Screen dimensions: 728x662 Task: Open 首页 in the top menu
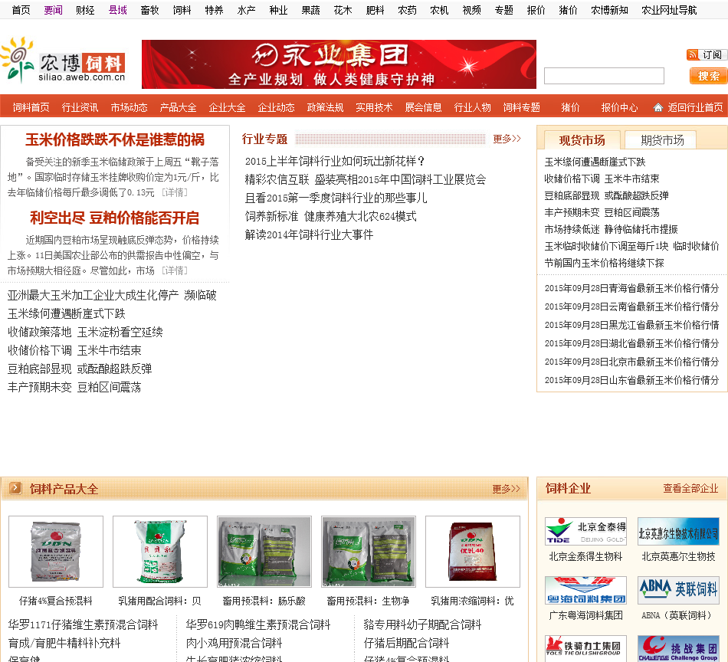point(21,10)
